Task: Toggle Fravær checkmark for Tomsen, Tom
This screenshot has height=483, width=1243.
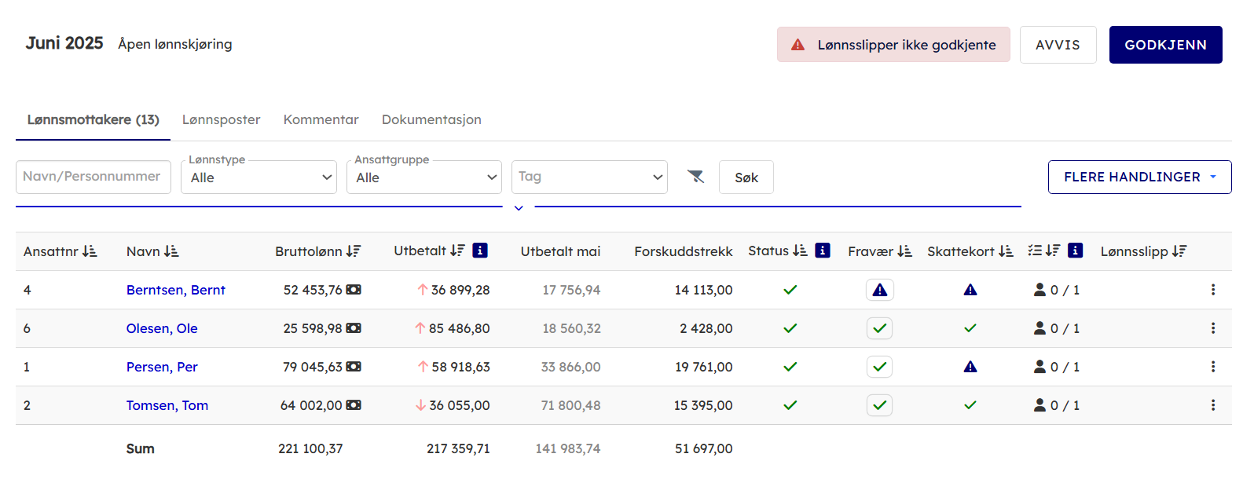Action: [x=879, y=405]
